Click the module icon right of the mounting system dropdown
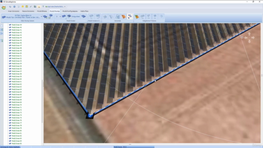 click(x=45, y=16)
